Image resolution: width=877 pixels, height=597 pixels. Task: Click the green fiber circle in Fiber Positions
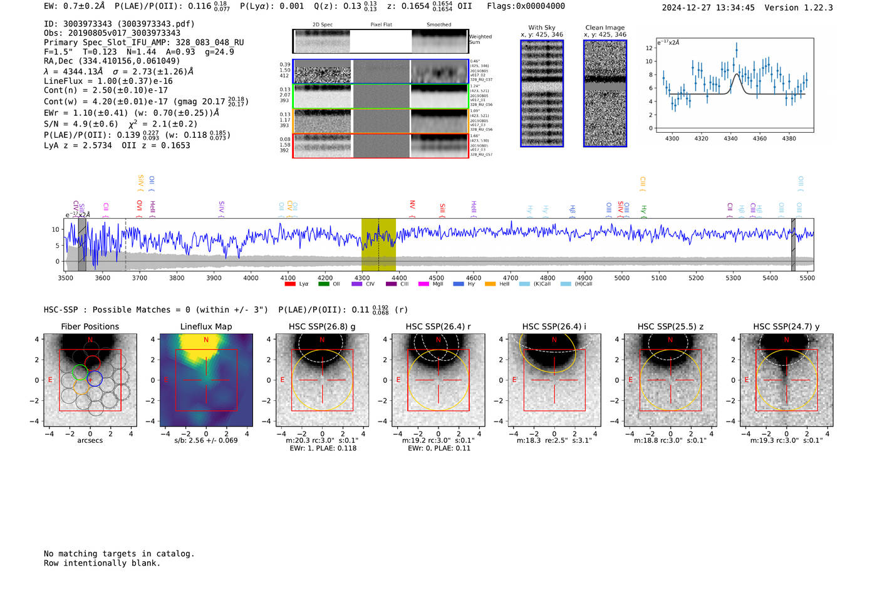click(80, 372)
